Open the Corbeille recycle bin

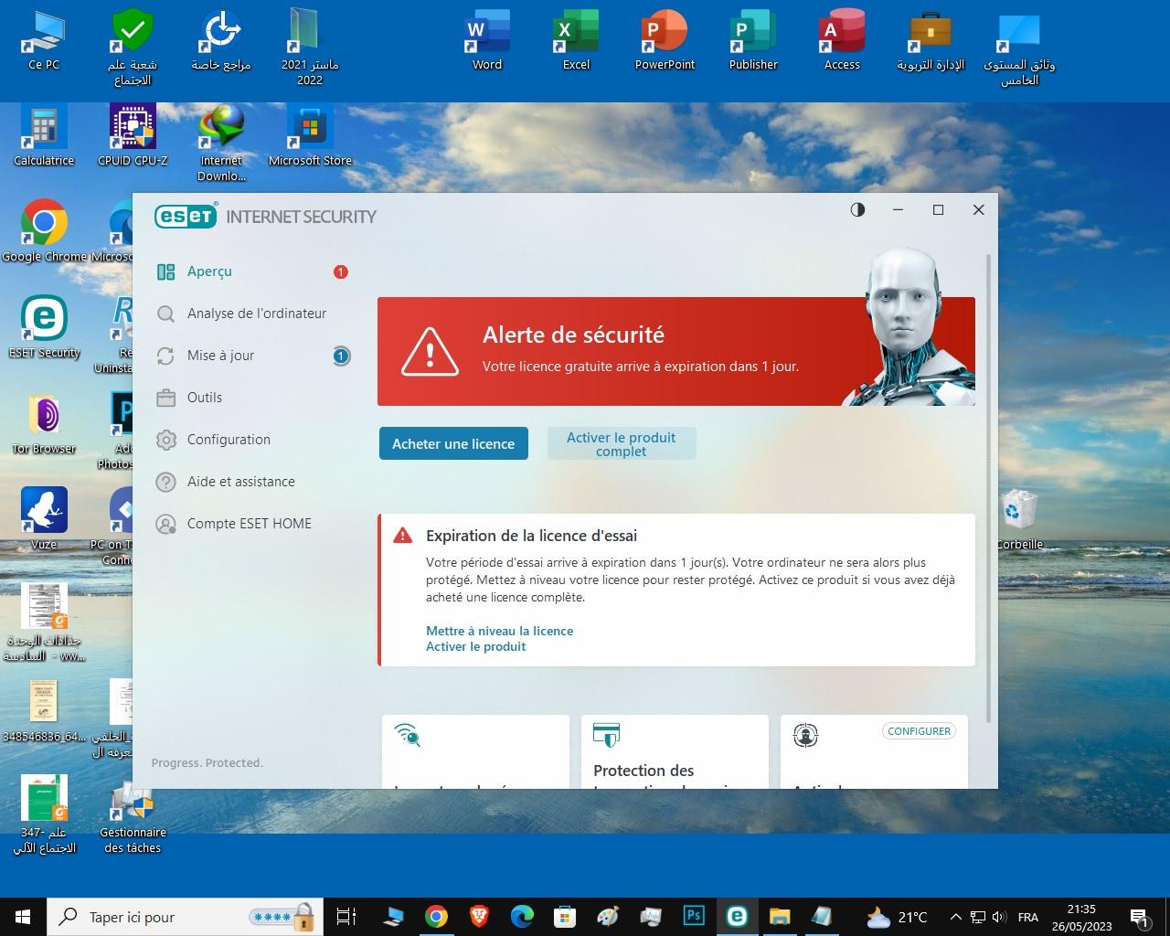(x=1019, y=520)
